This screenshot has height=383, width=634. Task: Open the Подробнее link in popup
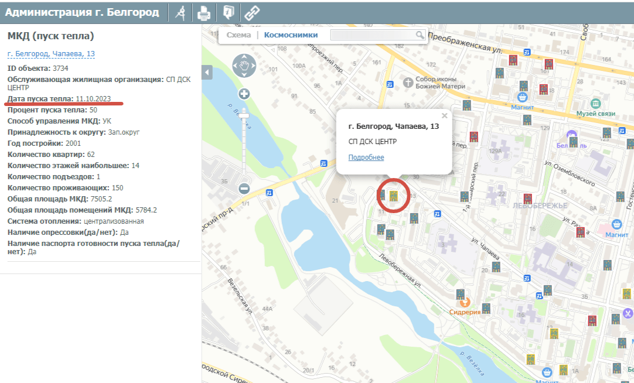point(366,158)
